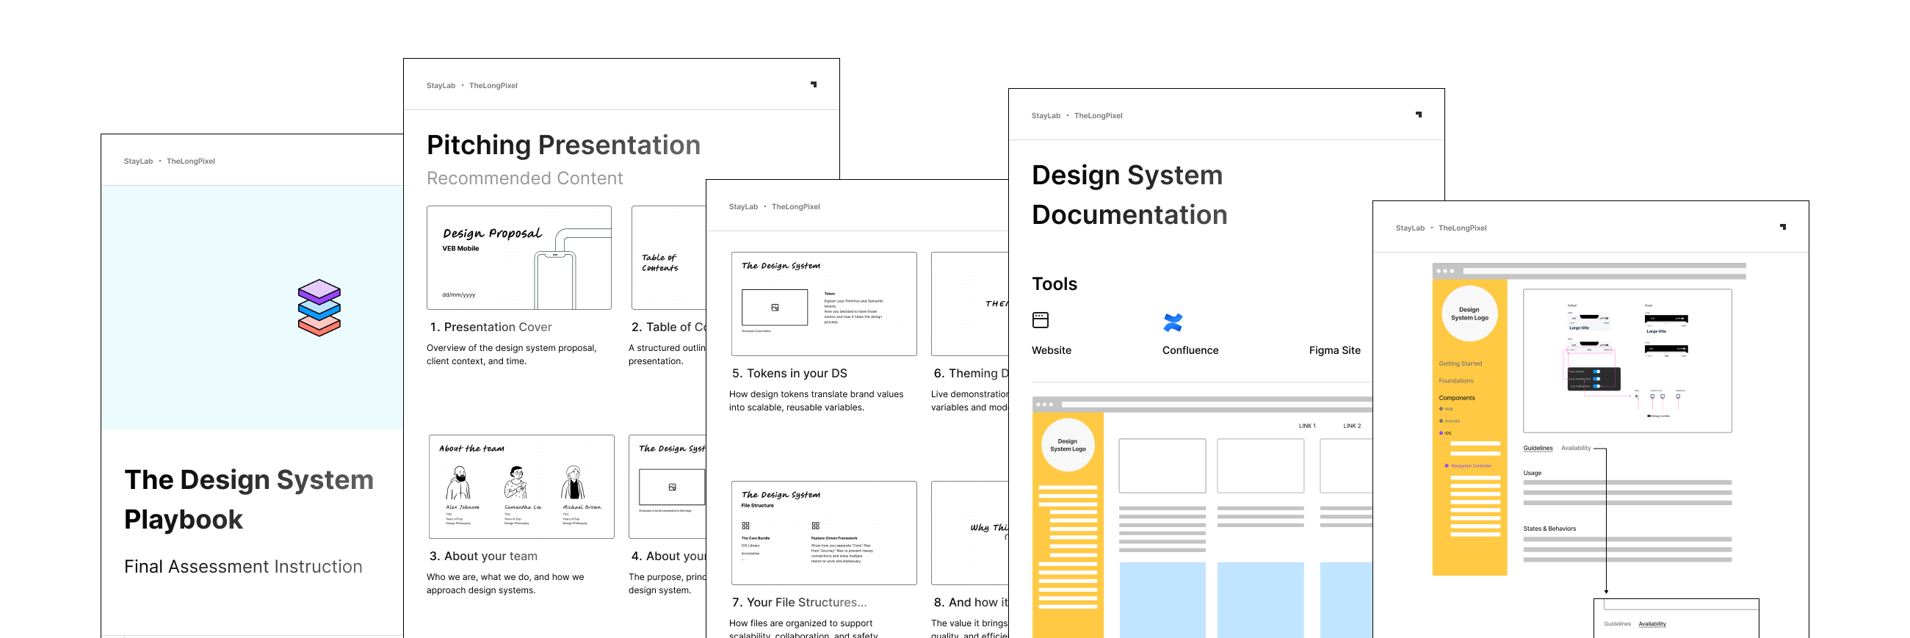
Task: Click the corner mark icon on the component docs page
Action: coord(1782,227)
